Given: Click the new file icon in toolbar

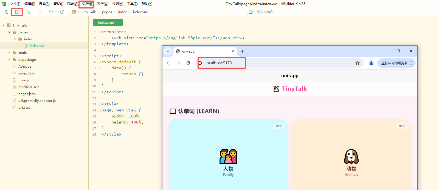Looking at the screenshot, I should pos(6,12).
